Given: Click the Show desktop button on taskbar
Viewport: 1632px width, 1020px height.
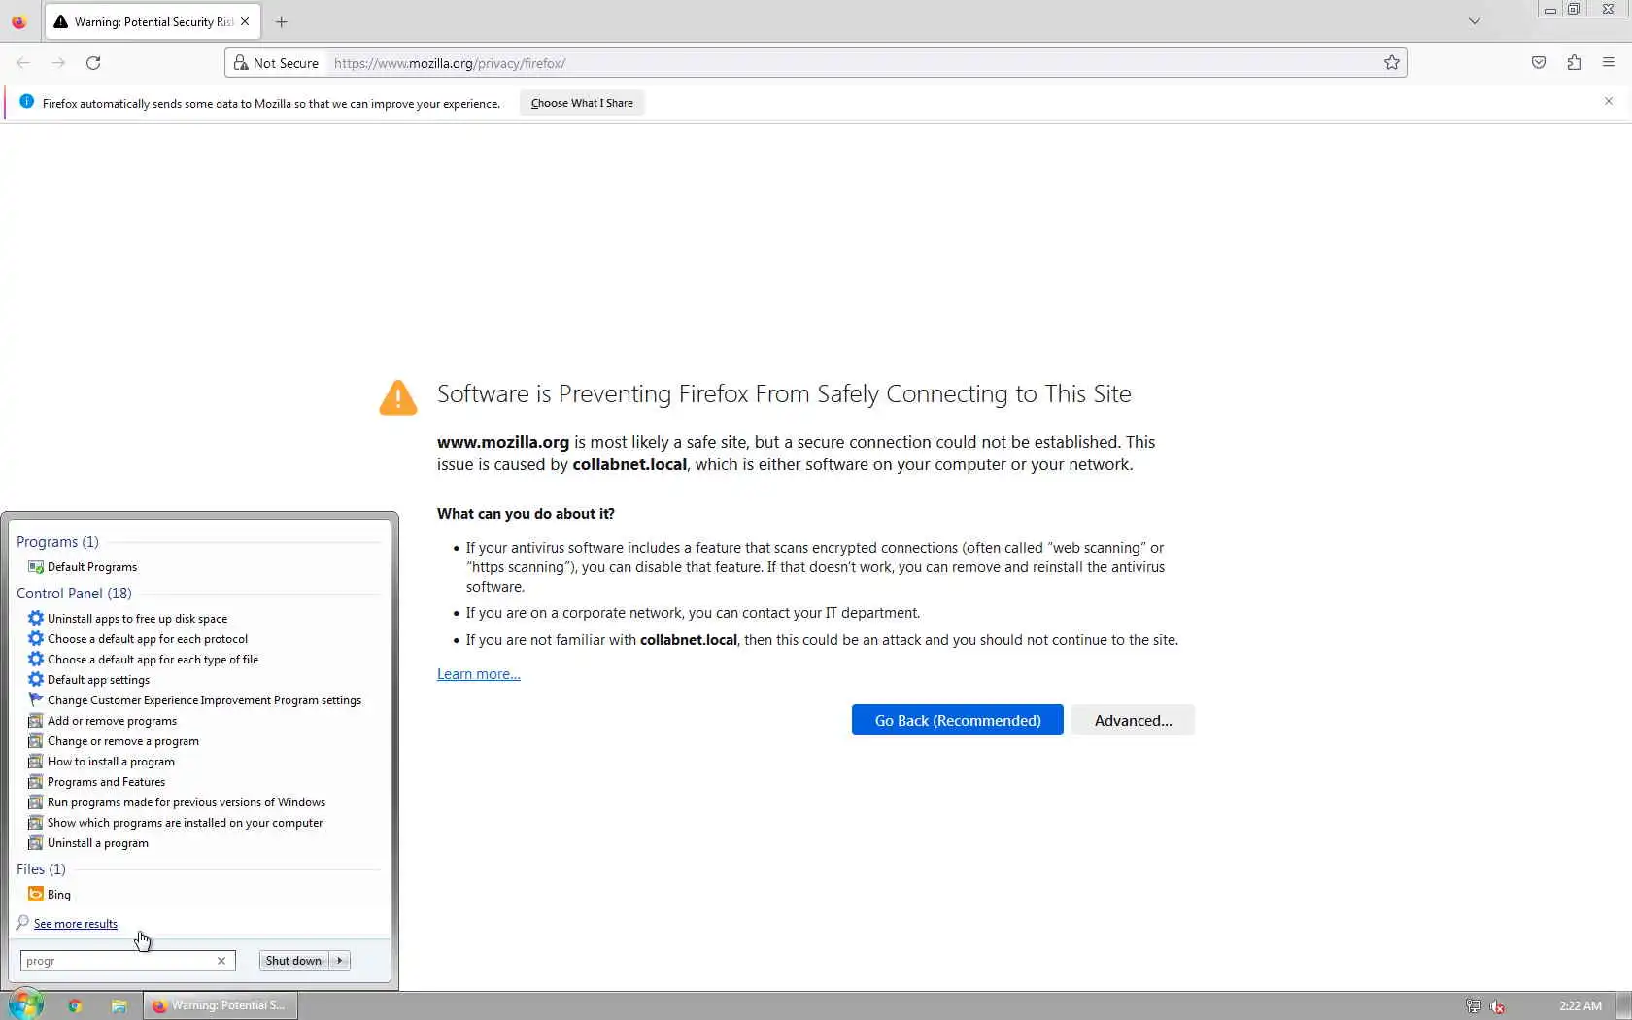Looking at the screenshot, I should (1624, 1006).
